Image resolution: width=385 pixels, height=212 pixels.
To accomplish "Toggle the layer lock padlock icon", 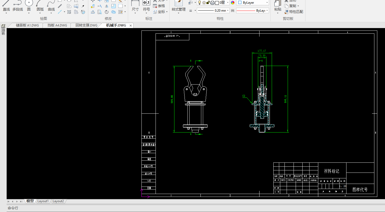I will (x=208, y=3).
